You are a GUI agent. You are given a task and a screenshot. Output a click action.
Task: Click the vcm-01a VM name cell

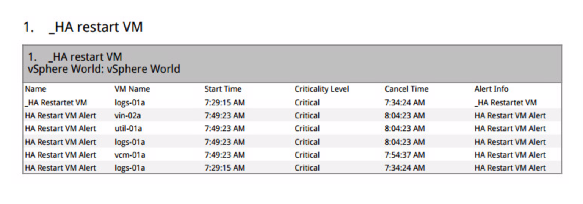[130, 155]
